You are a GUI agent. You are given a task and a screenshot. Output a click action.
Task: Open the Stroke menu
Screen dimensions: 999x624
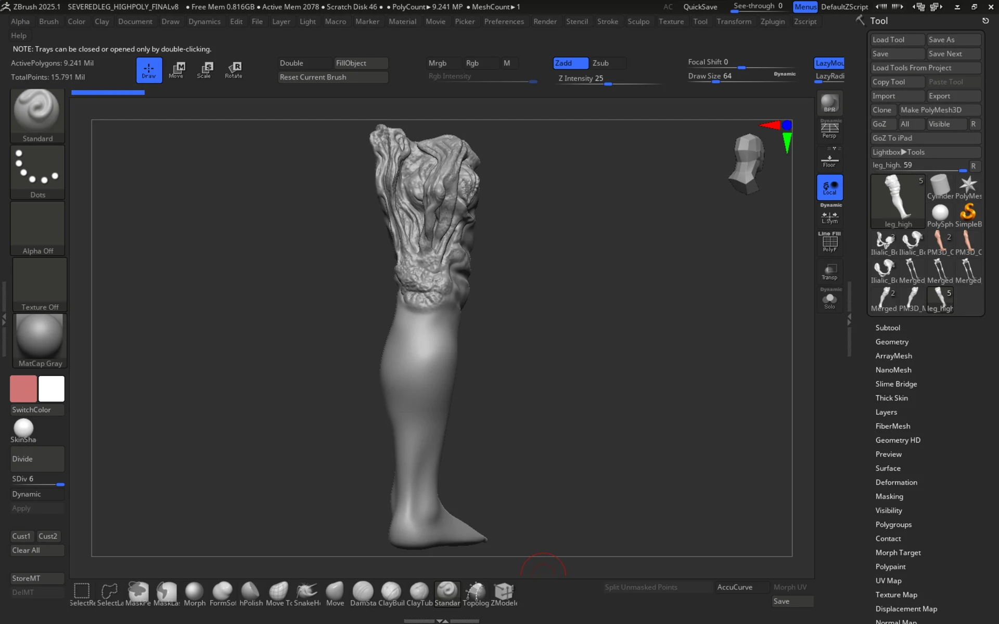pyautogui.click(x=607, y=21)
